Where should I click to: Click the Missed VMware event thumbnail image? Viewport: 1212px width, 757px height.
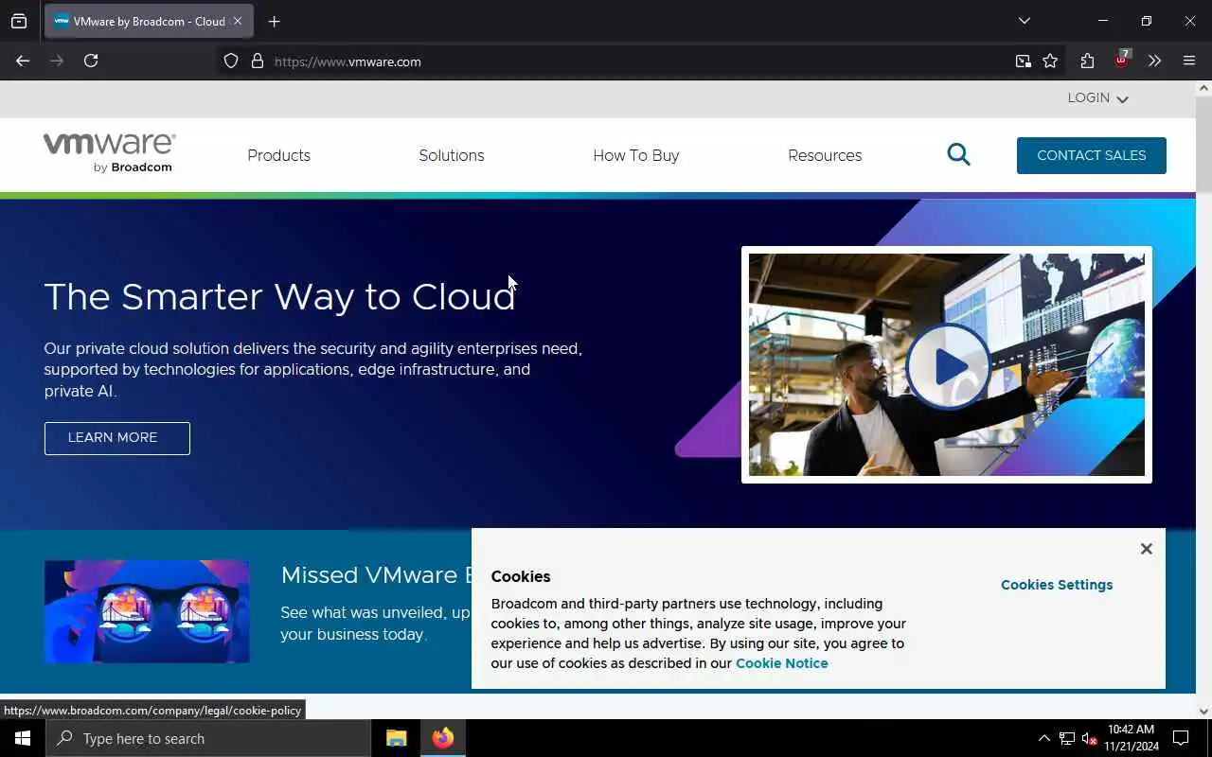(x=147, y=611)
